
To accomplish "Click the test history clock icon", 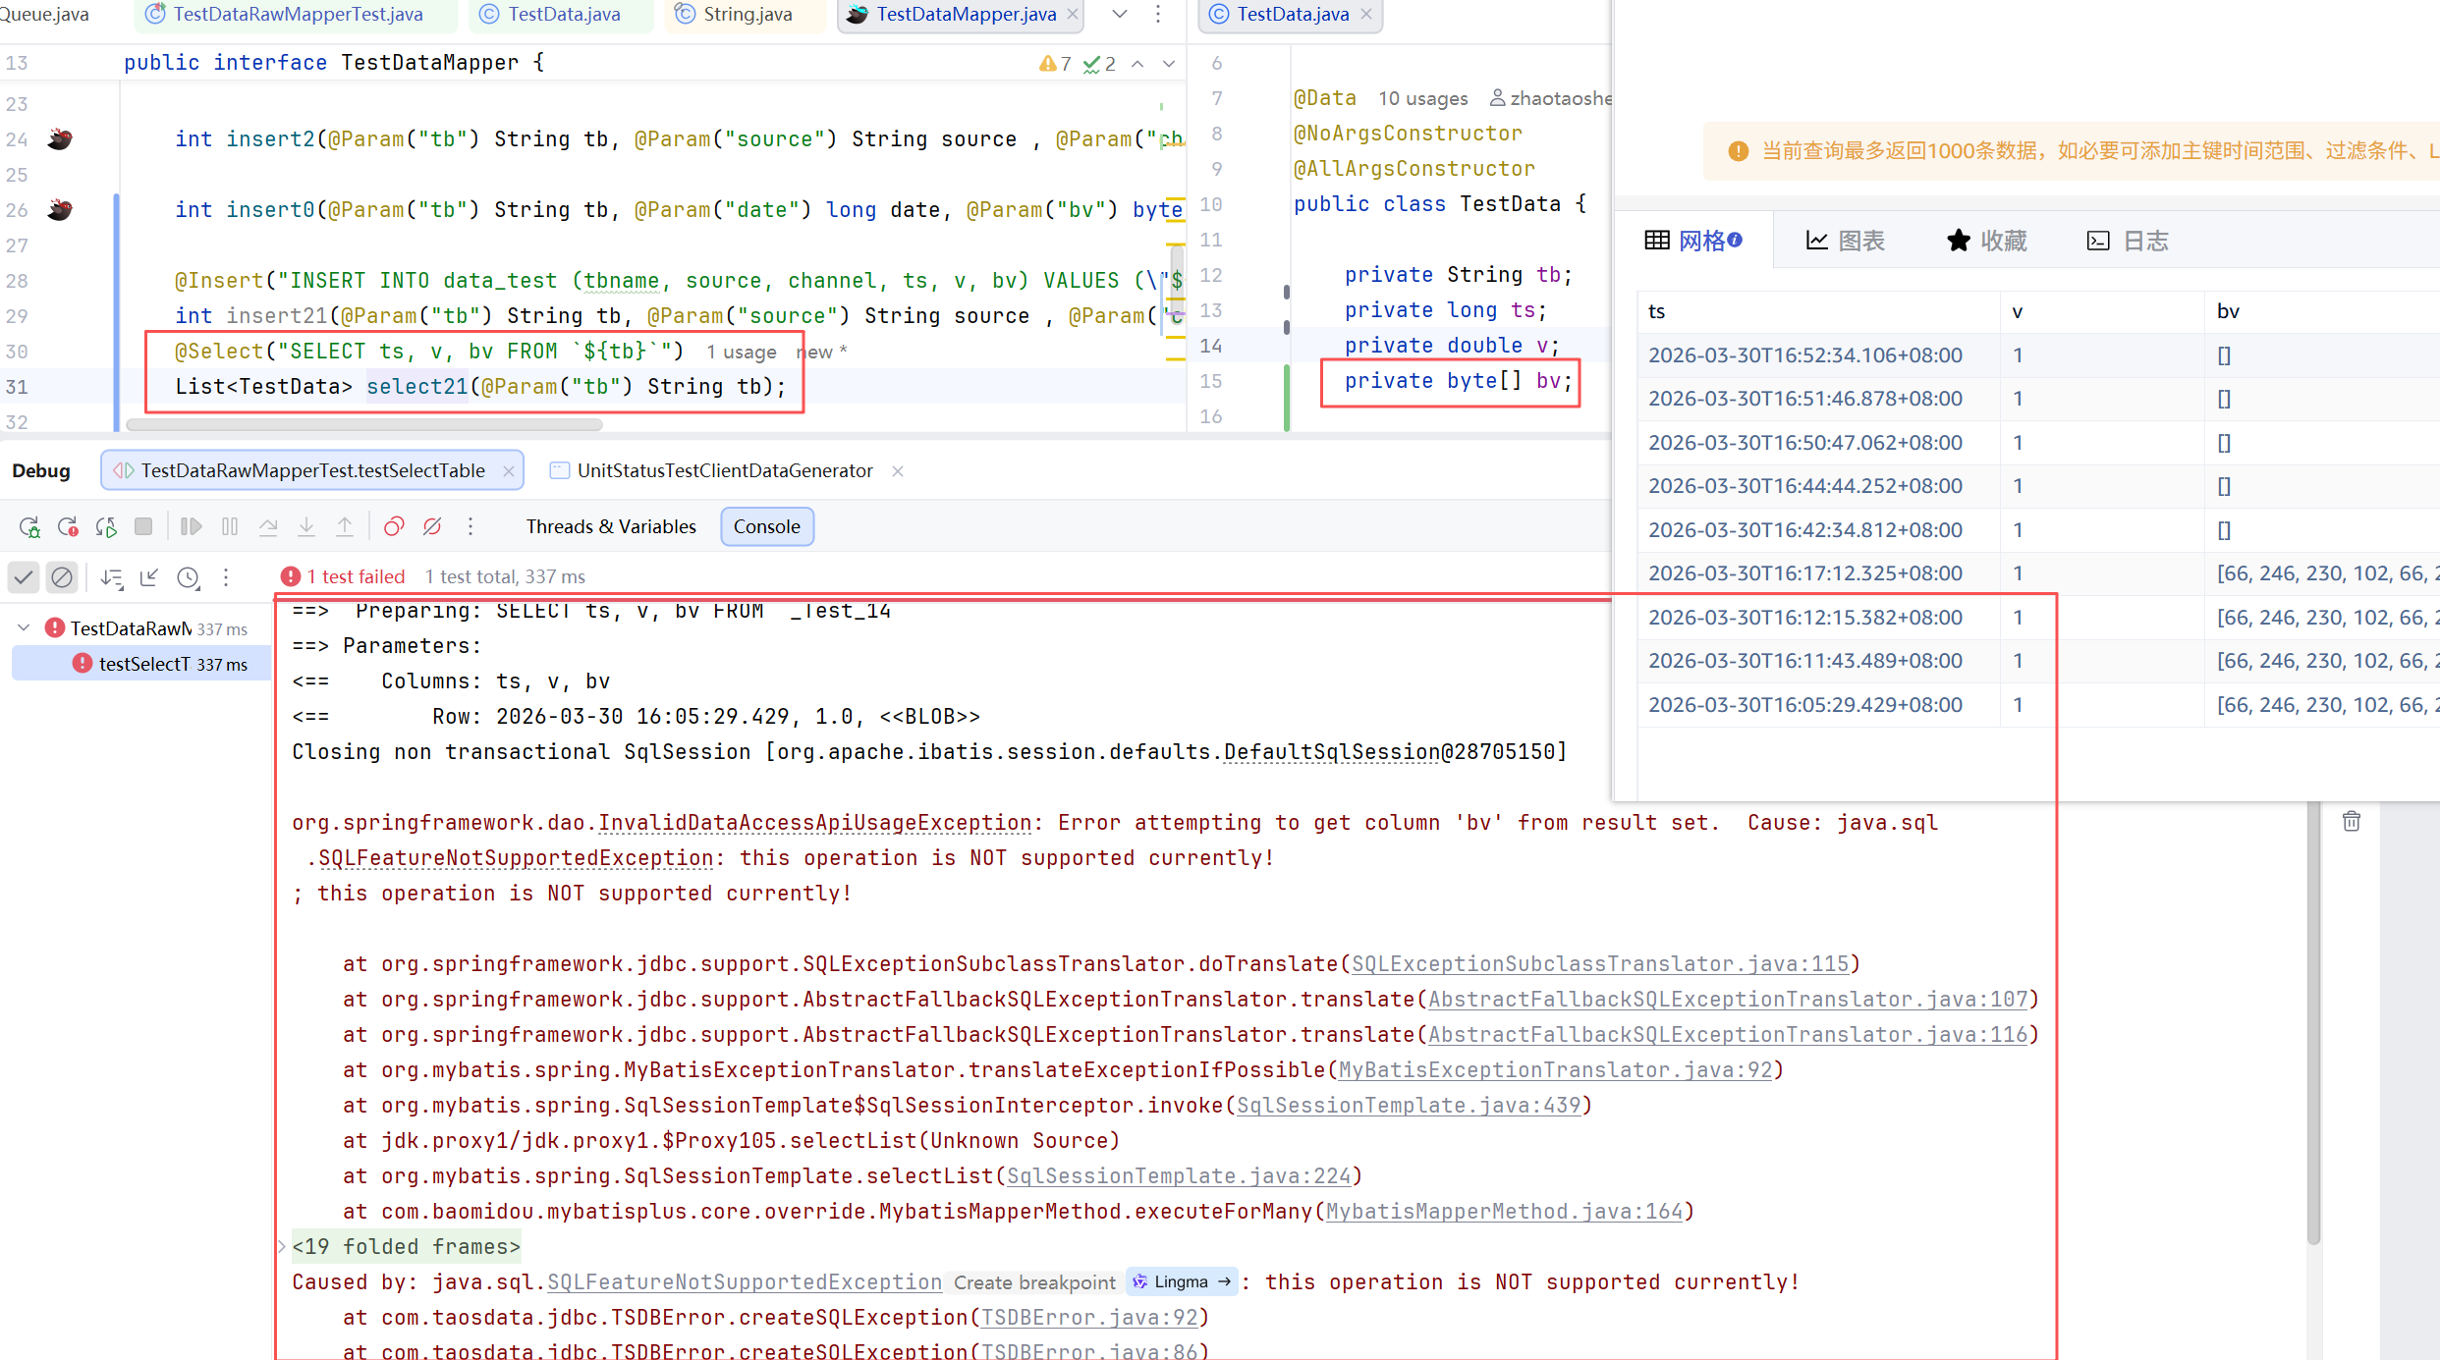I will click(x=189, y=578).
